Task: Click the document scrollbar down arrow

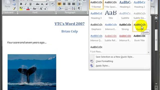Action: pyautogui.click(x=156, y=84)
